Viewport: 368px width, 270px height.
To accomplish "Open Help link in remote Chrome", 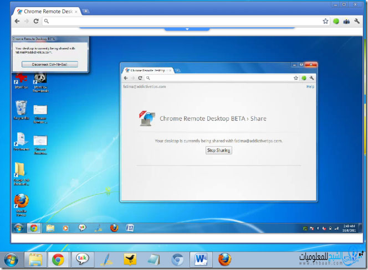I will click(310, 86).
